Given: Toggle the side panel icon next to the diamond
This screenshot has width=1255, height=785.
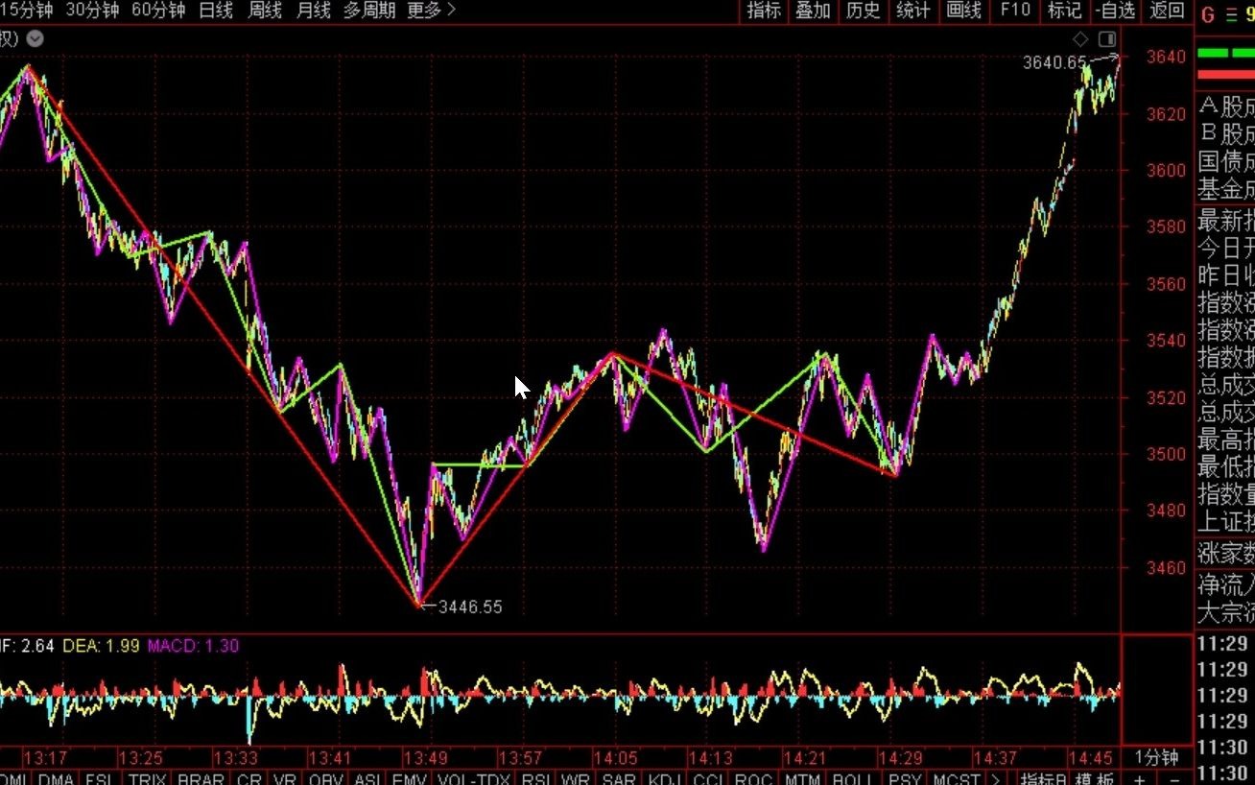Looking at the screenshot, I should tap(1107, 38).
